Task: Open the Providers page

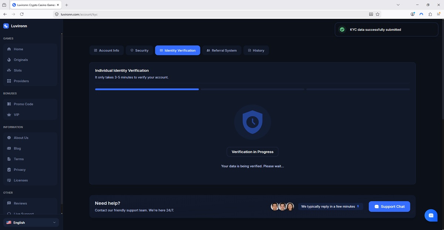Action: [30, 81]
